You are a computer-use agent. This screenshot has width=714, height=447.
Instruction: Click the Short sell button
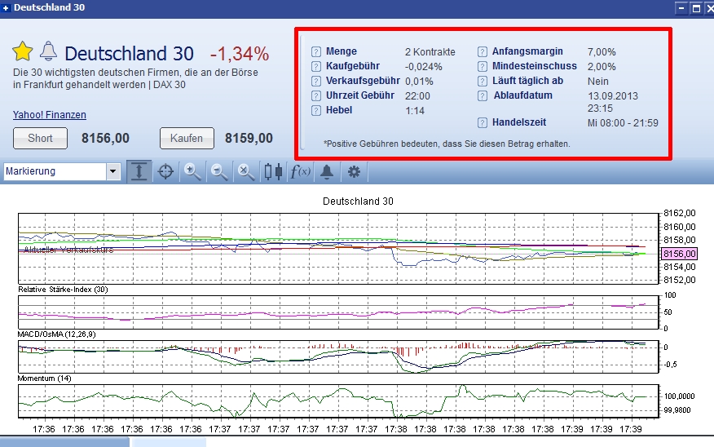[40, 138]
